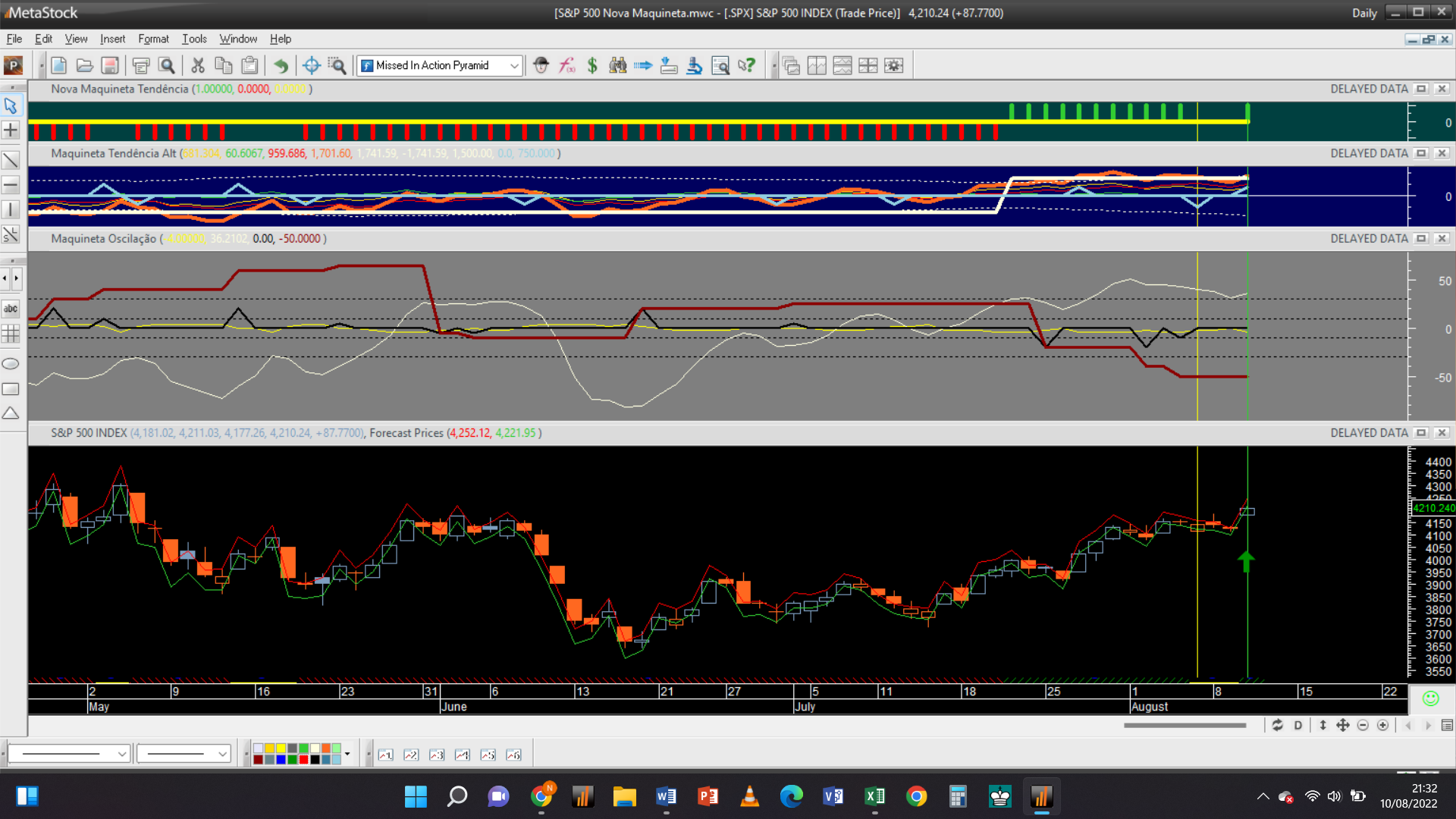
Task: Open the System Tester dollar icon
Action: point(592,66)
